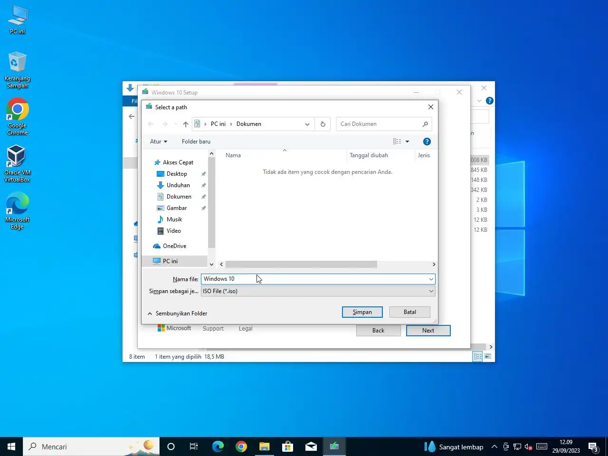Open the Atur dropdown menu

159,142
